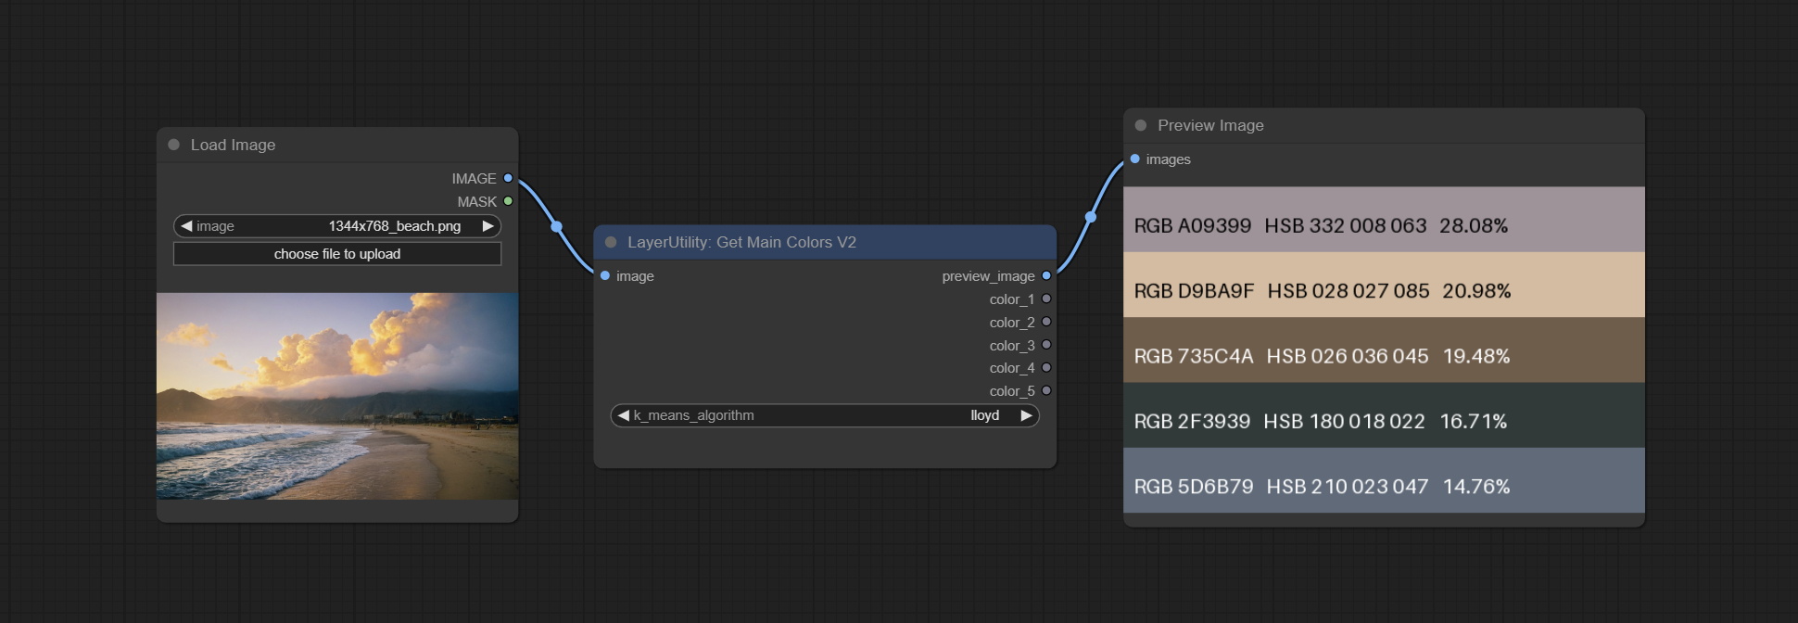The image size is (1798, 623).
Task: Open the k_means_algorithm lloyd dropdown
Action: click(x=824, y=415)
